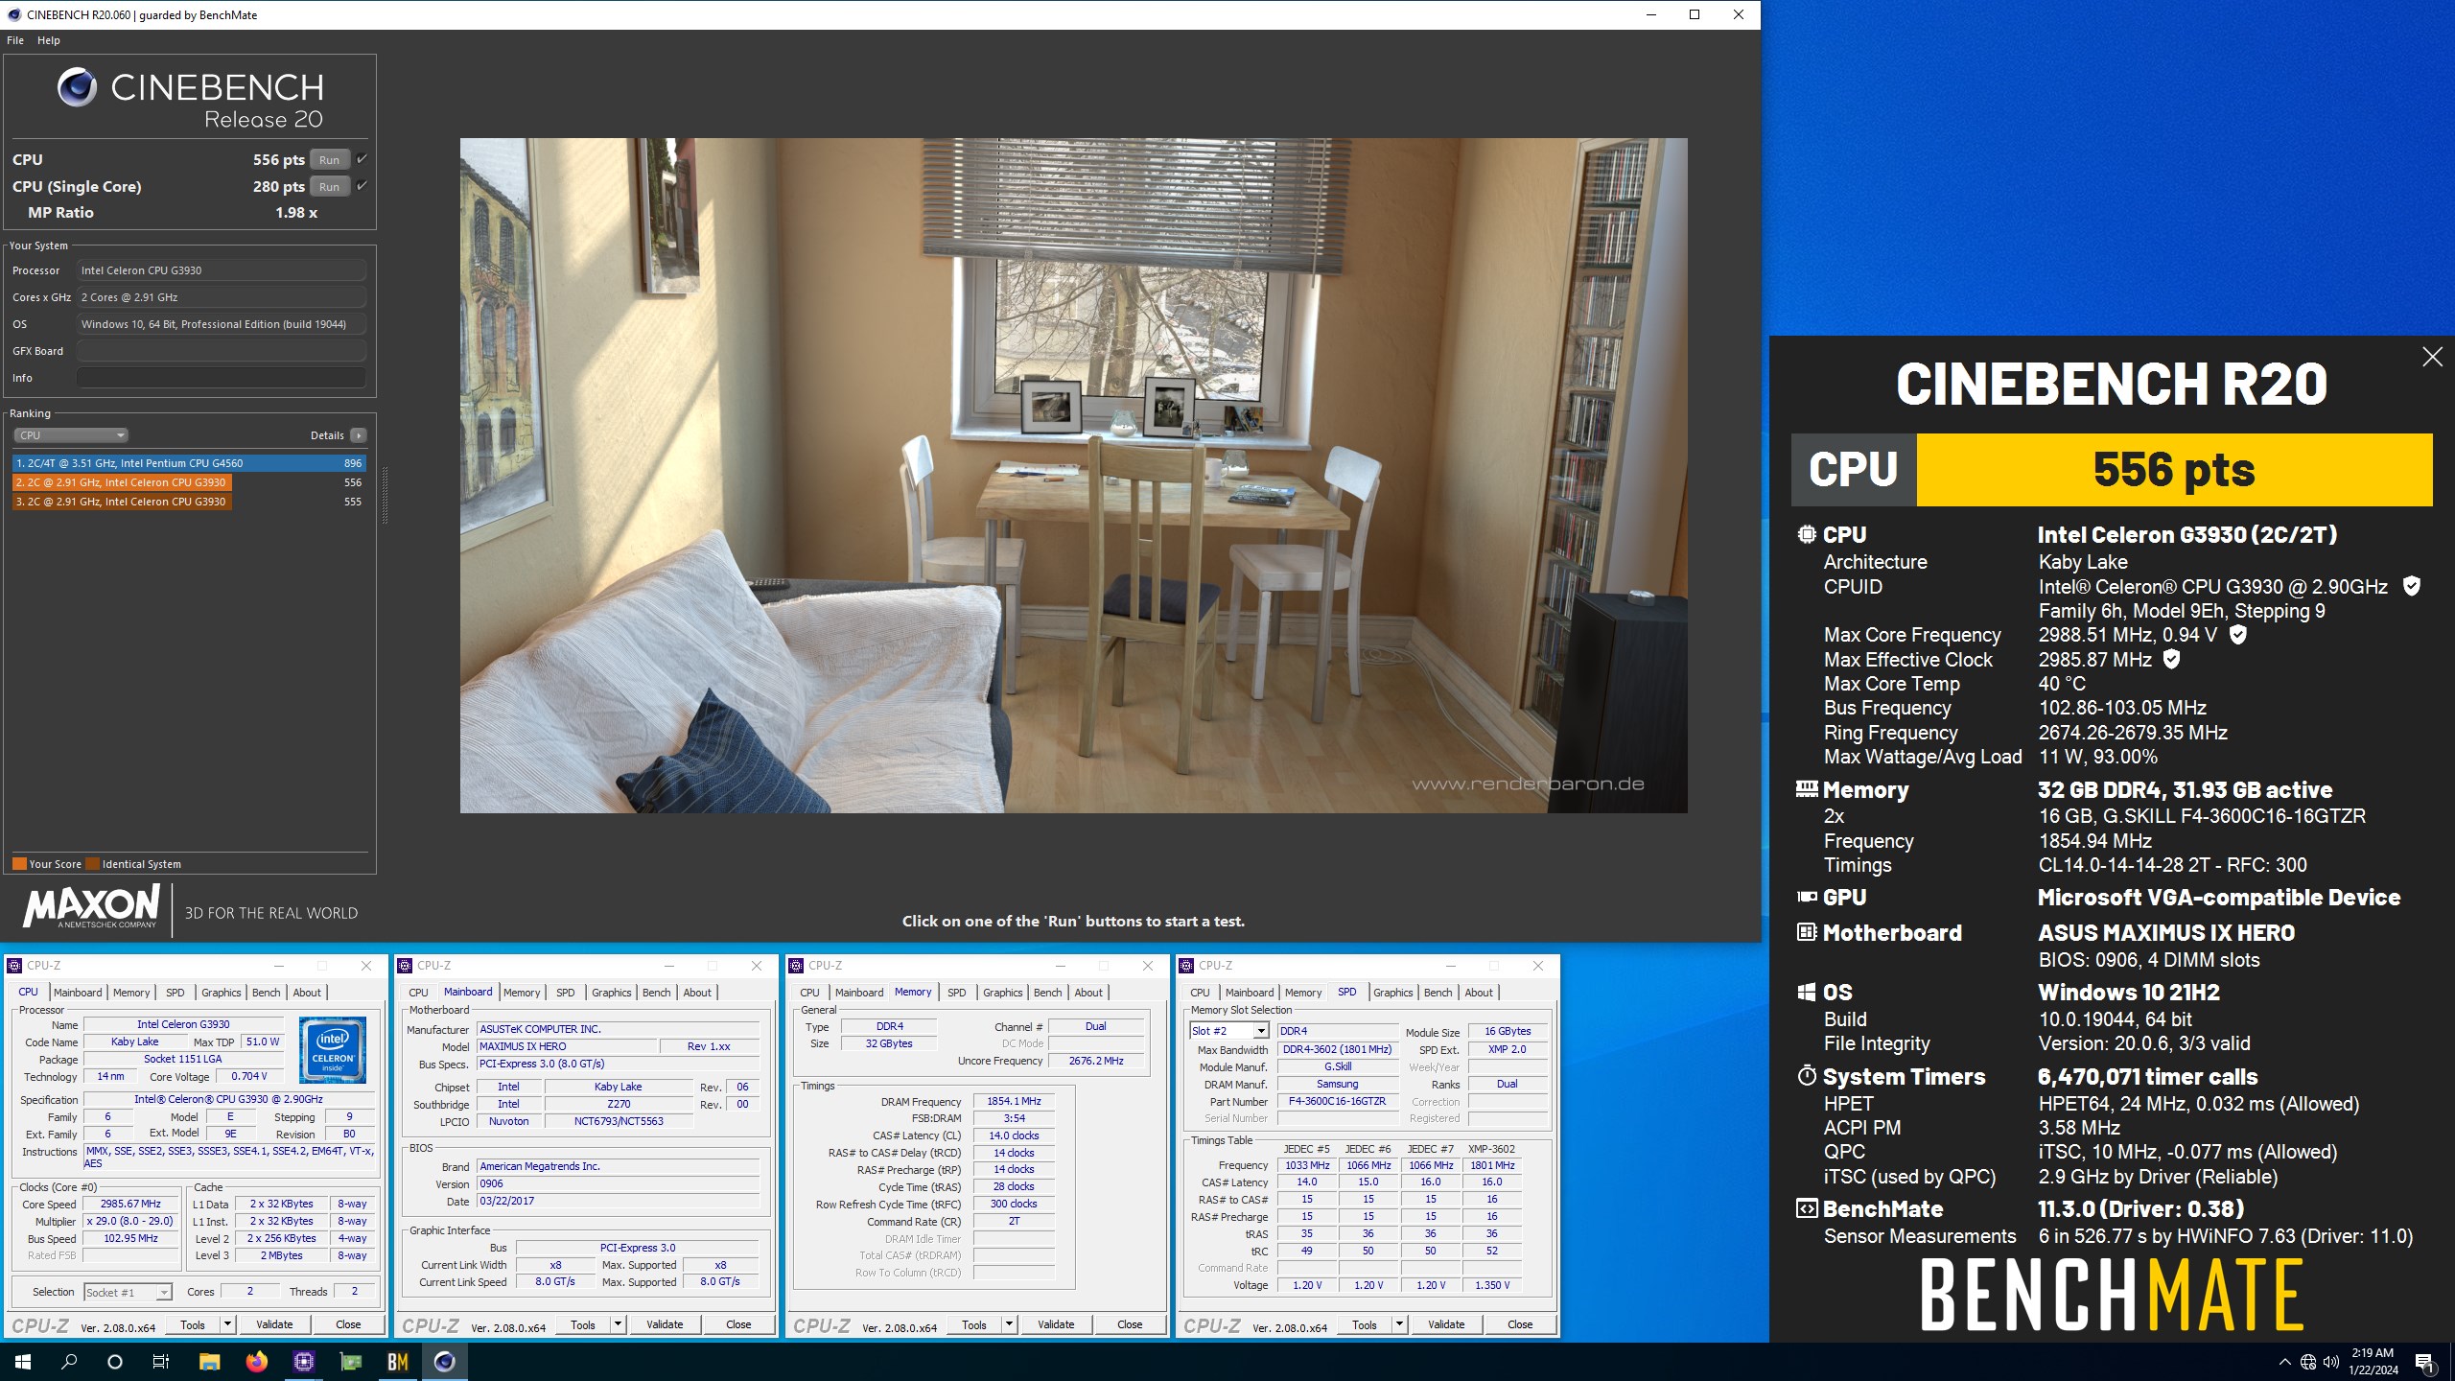This screenshot has width=2455, height=1381.
Task: Open the CPU ranking dropdown
Action: click(71, 435)
